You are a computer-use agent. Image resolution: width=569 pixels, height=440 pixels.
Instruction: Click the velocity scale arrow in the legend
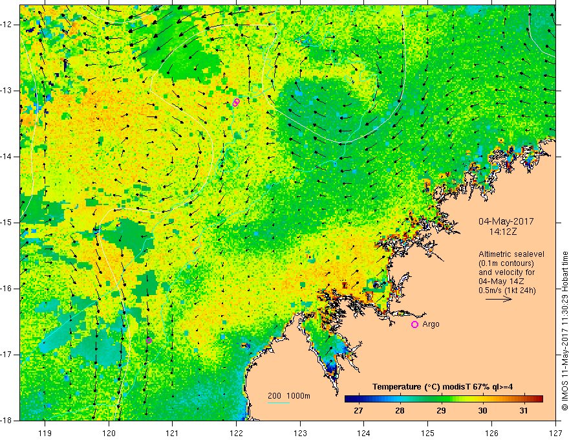click(499, 299)
